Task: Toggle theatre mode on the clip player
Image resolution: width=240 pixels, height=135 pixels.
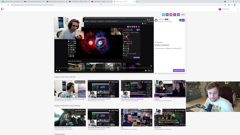Action: pyautogui.click(x=148, y=70)
